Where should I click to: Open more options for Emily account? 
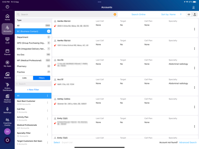point(194,126)
